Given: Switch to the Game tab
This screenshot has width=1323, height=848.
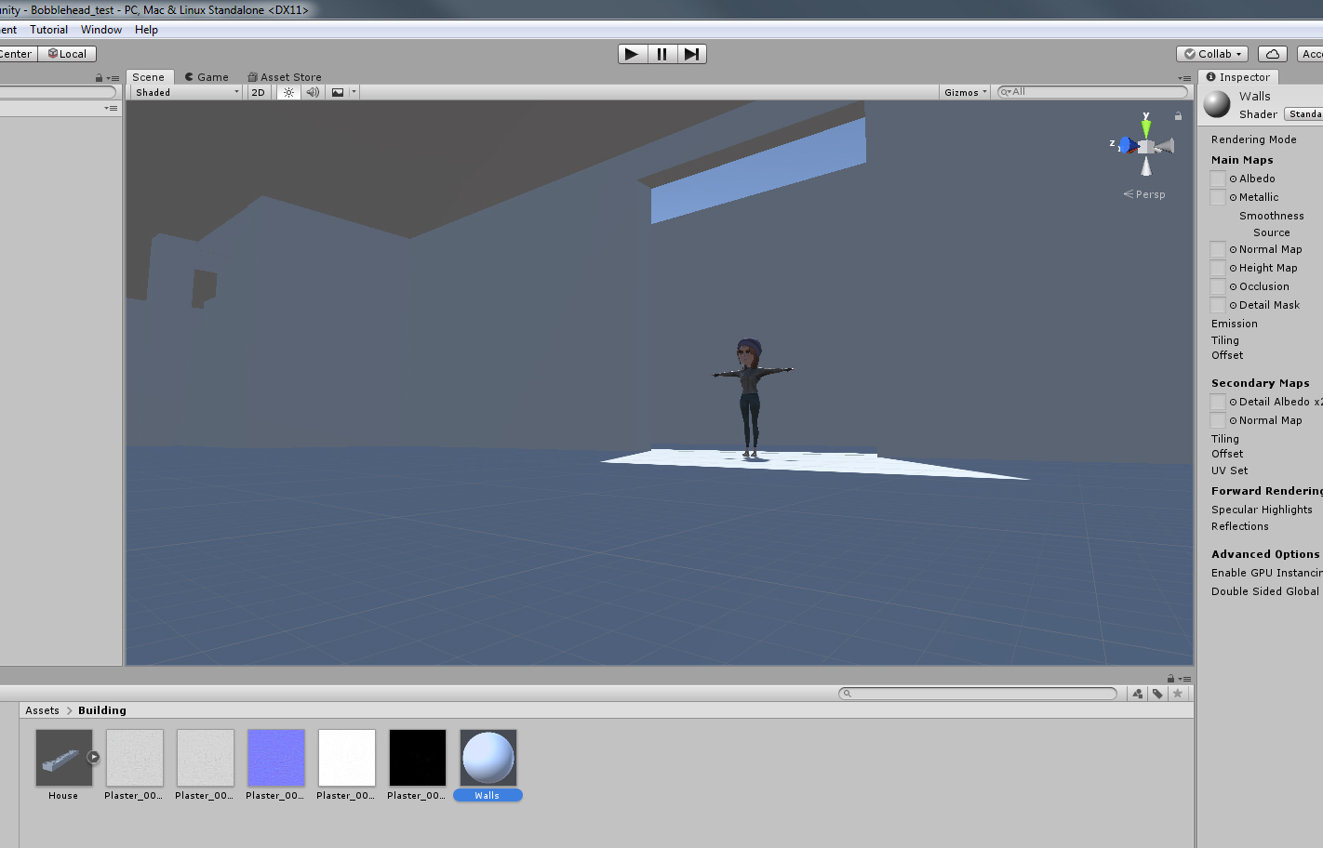Looking at the screenshot, I should 206,76.
